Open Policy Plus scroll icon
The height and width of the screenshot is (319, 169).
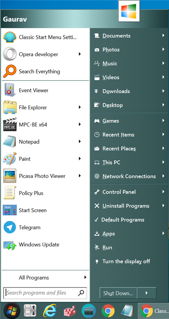[x=10, y=193]
